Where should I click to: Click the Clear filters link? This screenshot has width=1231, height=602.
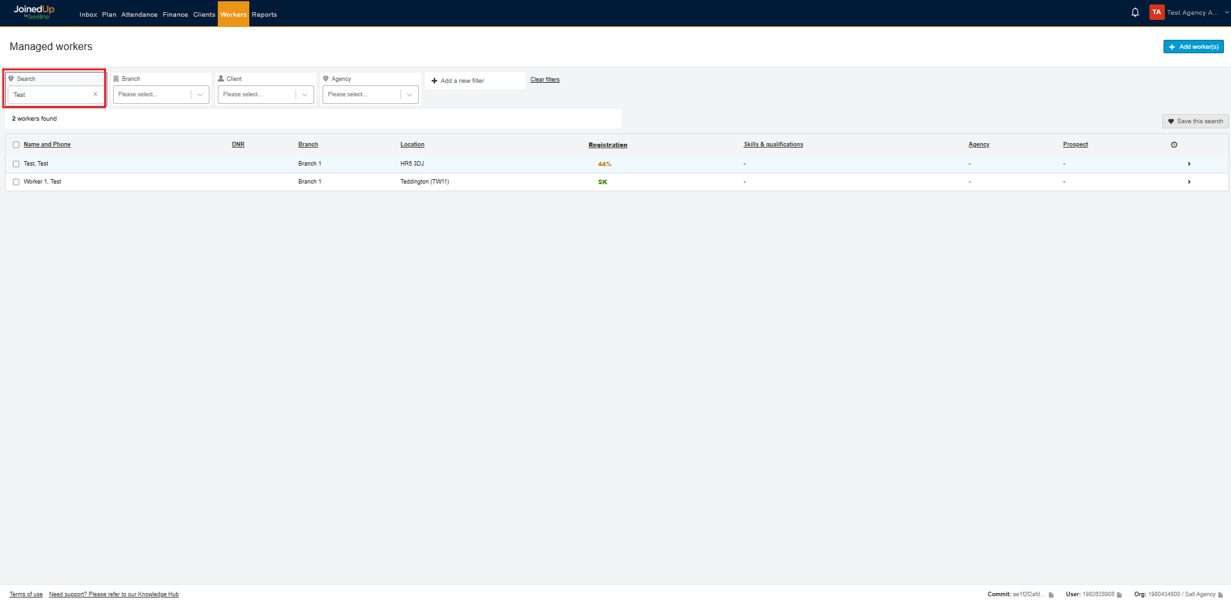click(544, 79)
